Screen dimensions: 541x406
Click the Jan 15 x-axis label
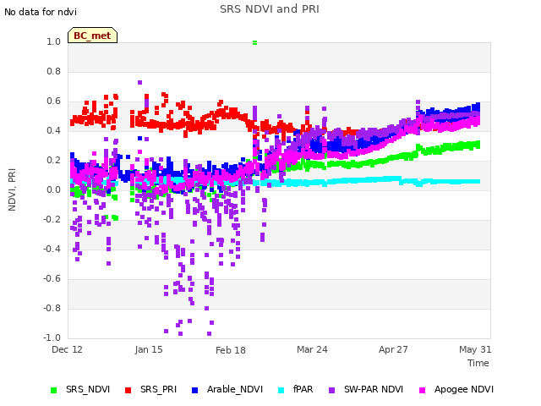click(149, 349)
